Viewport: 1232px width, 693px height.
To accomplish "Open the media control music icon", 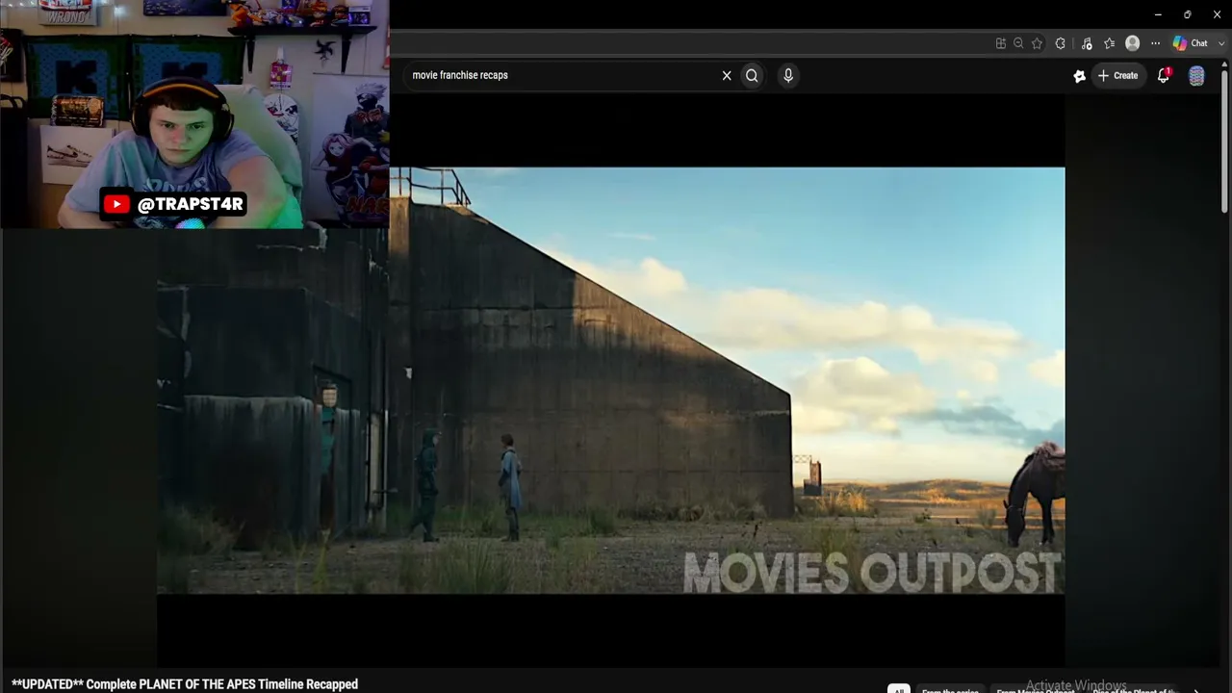I will 1087,43.
